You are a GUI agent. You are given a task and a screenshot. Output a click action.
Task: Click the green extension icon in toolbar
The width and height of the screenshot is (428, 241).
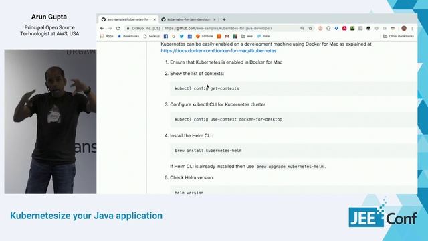point(352,28)
